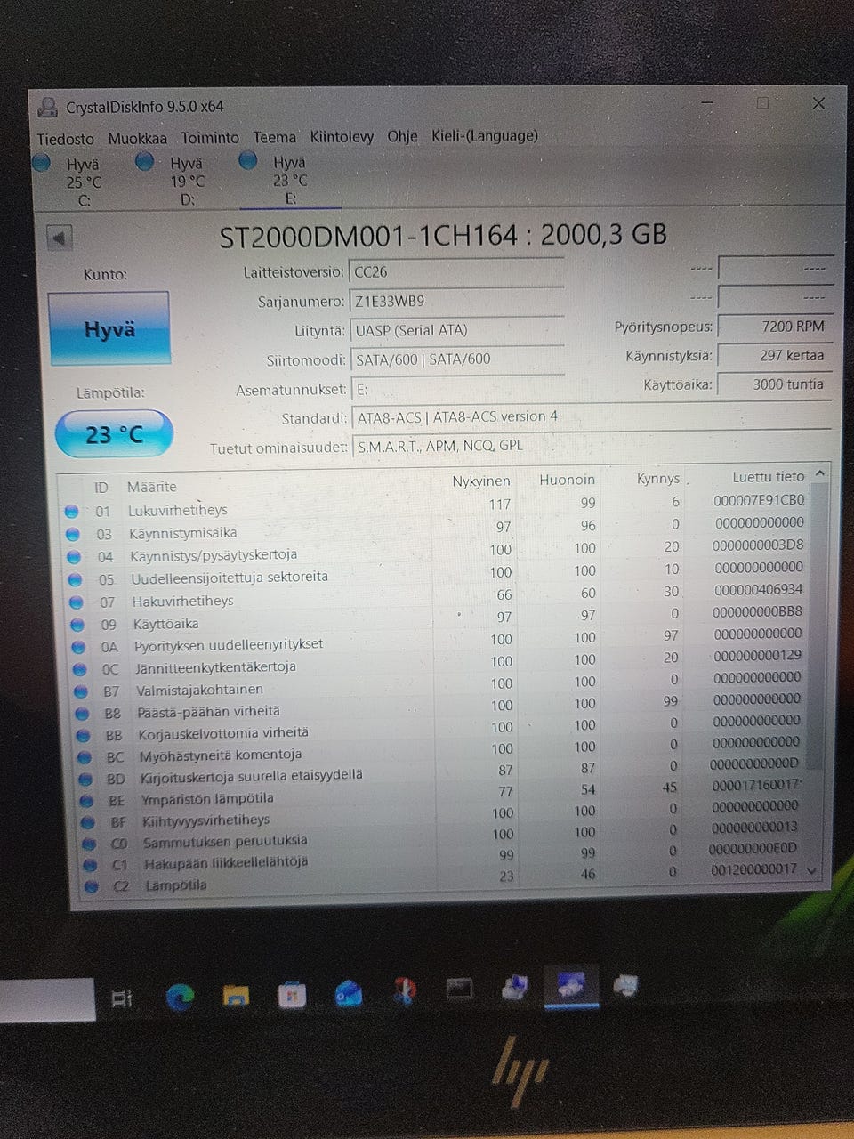The image size is (854, 1139).
Task: Click the Laitteistoversio field showing CC26
Action: 457,272
